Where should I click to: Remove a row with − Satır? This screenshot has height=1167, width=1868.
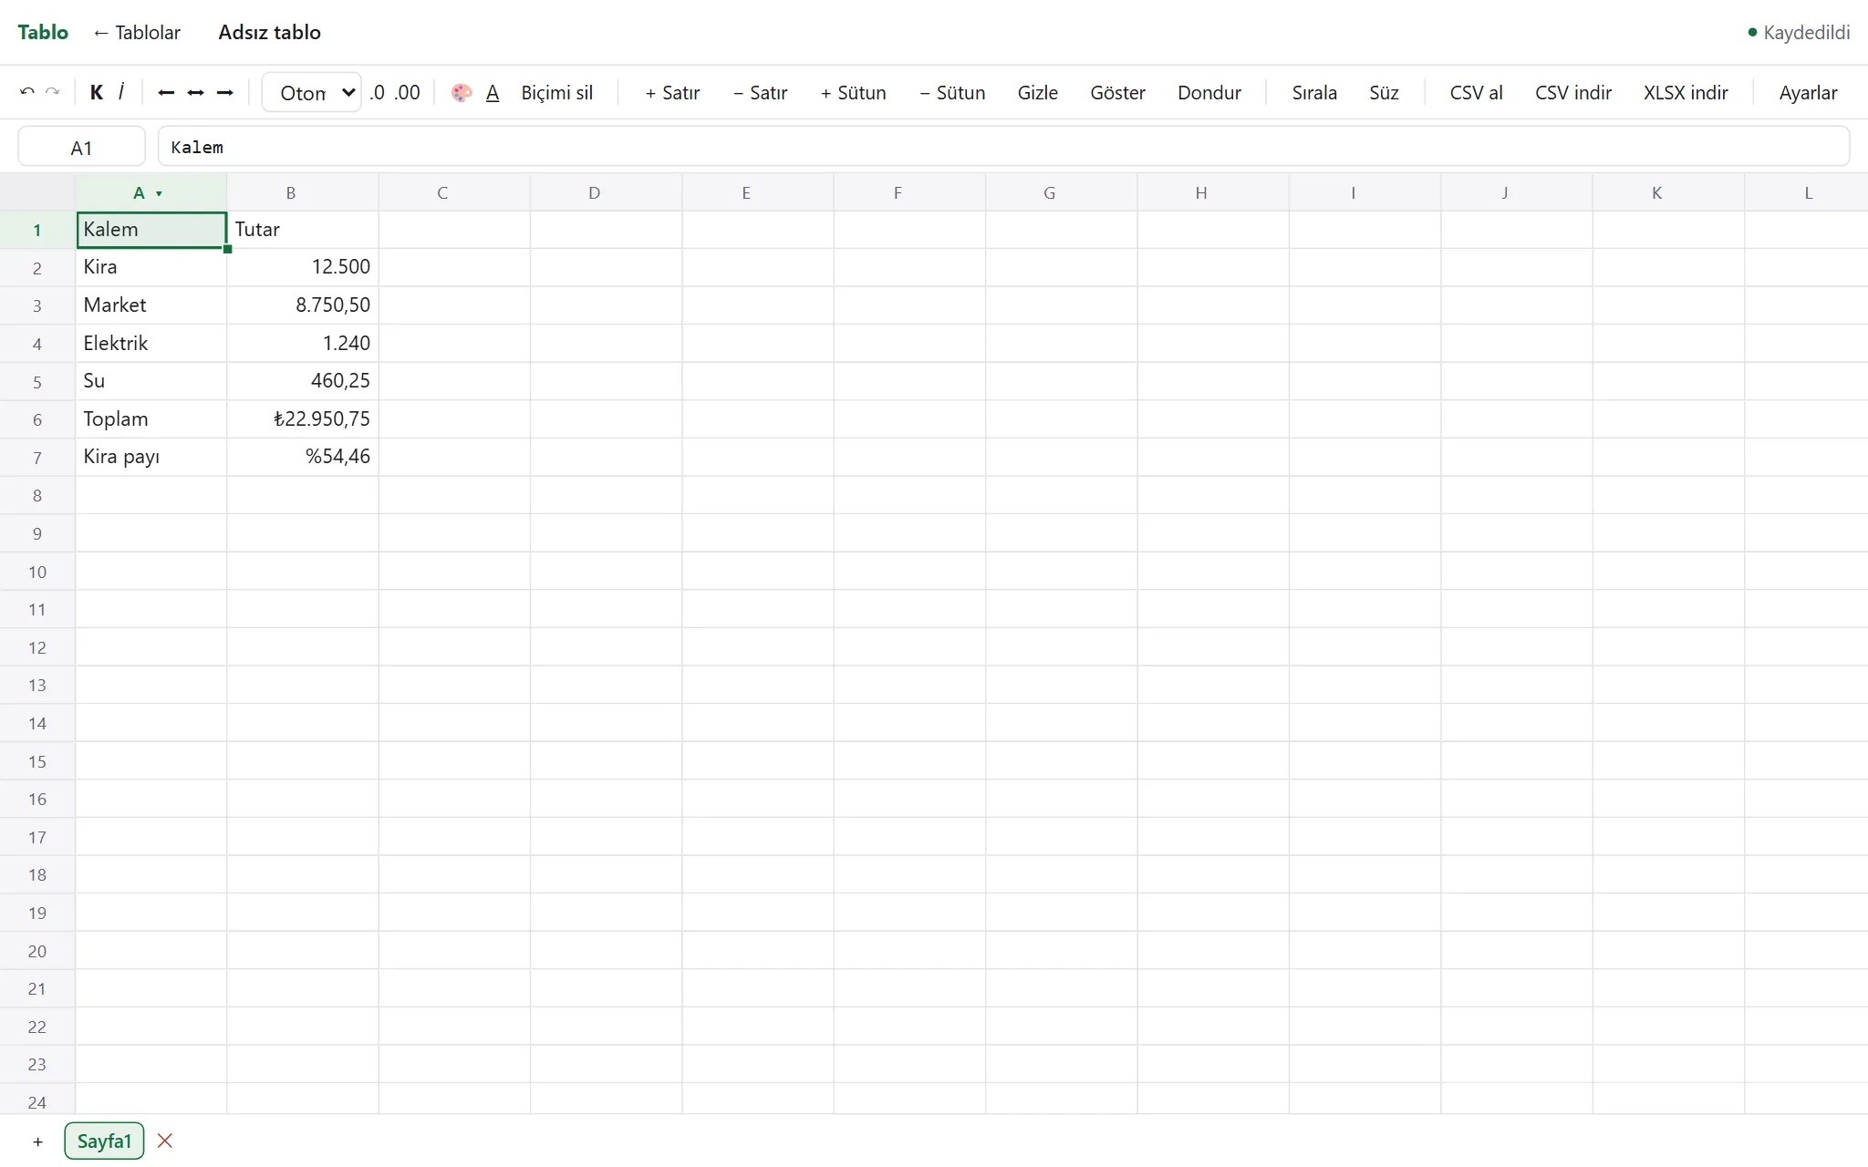[761, 92]
